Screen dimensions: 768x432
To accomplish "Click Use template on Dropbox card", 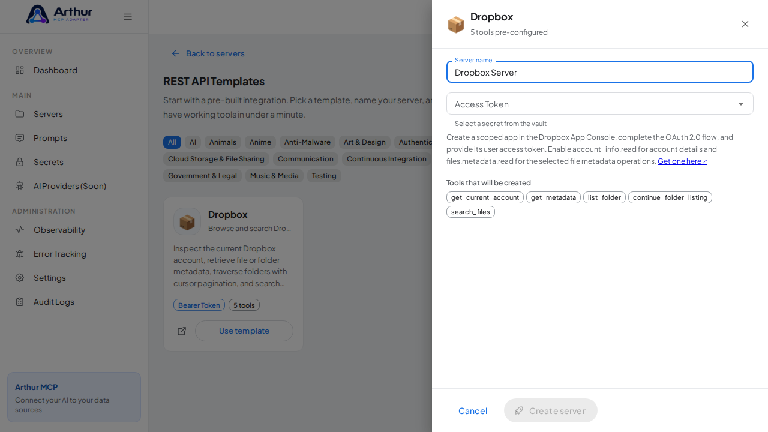I will point(244,331).
